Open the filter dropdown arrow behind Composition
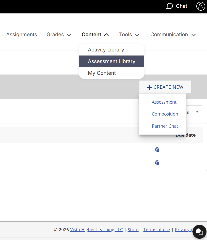207x240 pixels. tap(197, 112)
